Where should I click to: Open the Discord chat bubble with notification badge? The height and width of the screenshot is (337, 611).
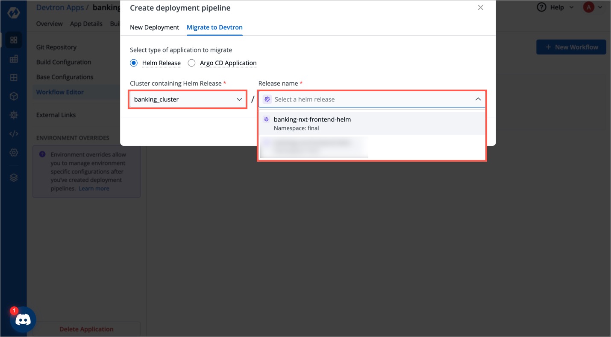coord(23,319)
